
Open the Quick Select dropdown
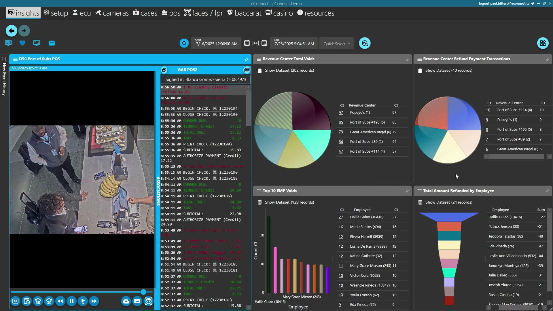336,43
